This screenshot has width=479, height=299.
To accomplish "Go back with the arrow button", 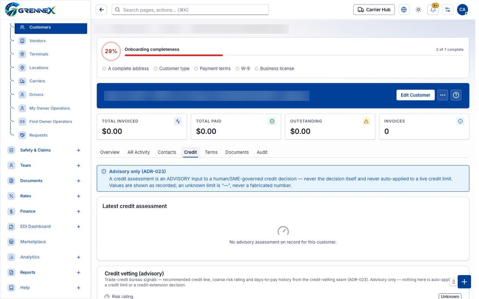I will 101,10.
